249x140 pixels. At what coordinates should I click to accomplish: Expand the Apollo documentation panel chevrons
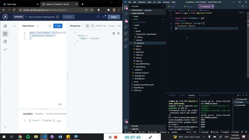(x=15, y=26)
